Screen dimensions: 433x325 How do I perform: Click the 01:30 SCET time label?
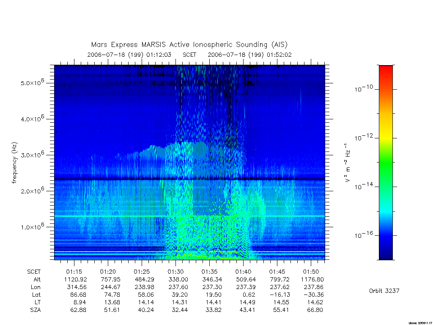click(175, 272)
